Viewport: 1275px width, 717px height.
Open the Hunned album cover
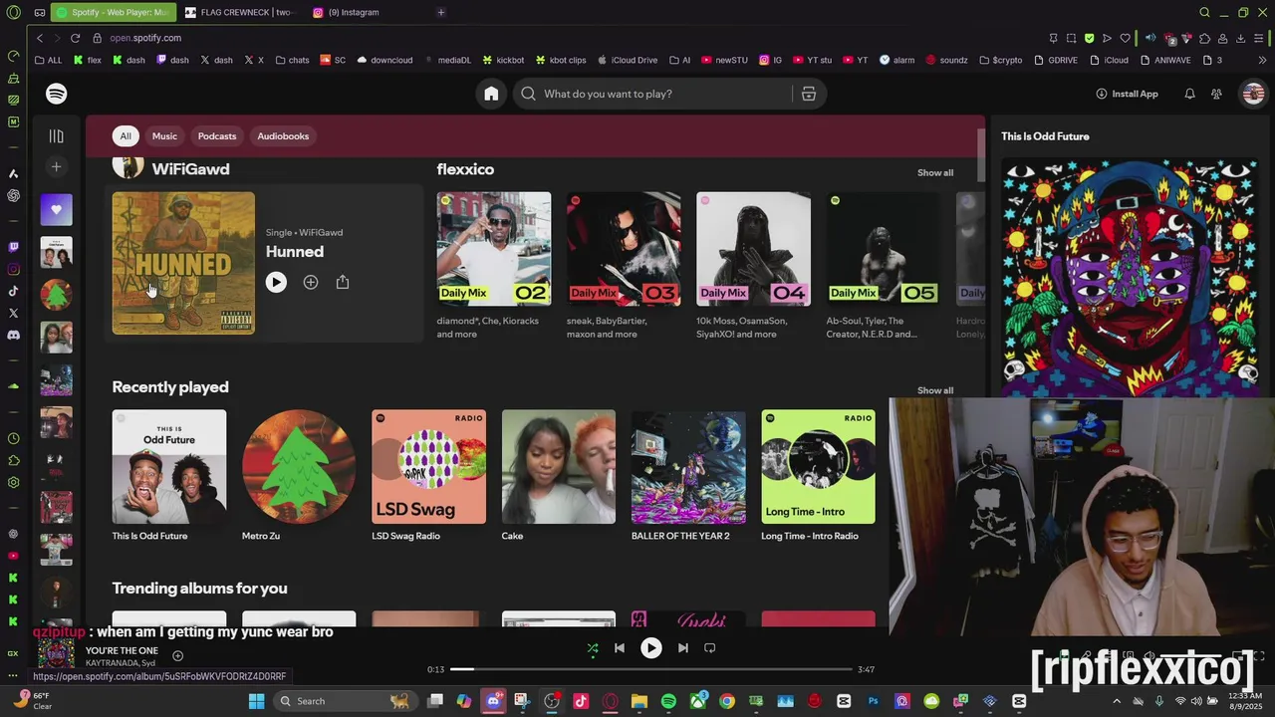pyautogui.click(x=183, y=263)
